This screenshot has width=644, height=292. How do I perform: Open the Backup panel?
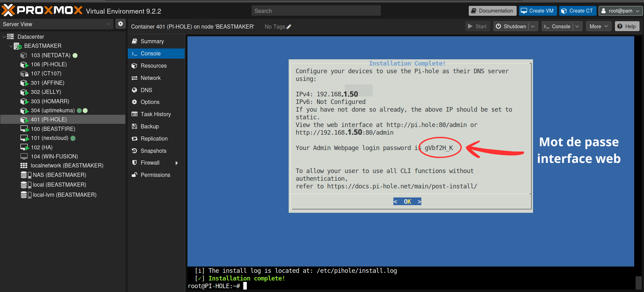(156, 126)
